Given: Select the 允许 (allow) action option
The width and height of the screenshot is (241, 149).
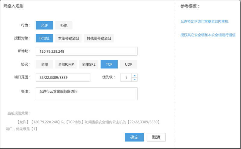Looking at the screenshot, I should 44,25.
